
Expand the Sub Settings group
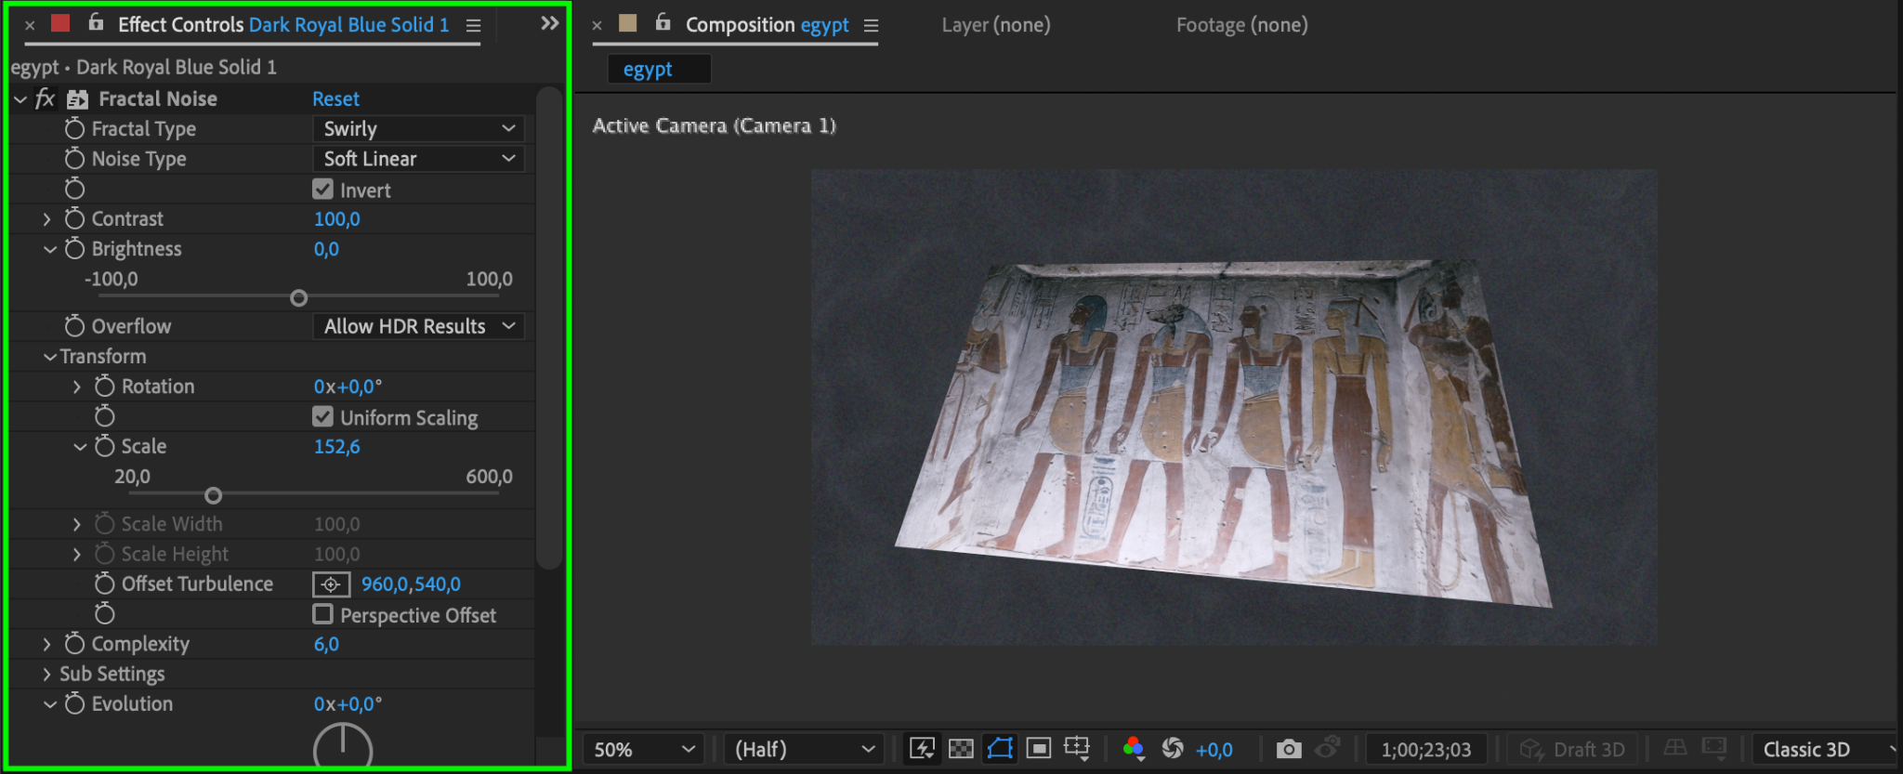pyautogui.click(x=46, y=674)
